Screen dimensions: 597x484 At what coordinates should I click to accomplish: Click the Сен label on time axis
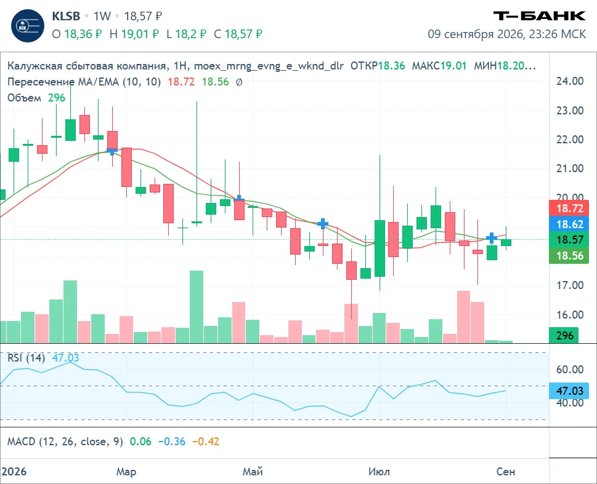click(506, 472)
